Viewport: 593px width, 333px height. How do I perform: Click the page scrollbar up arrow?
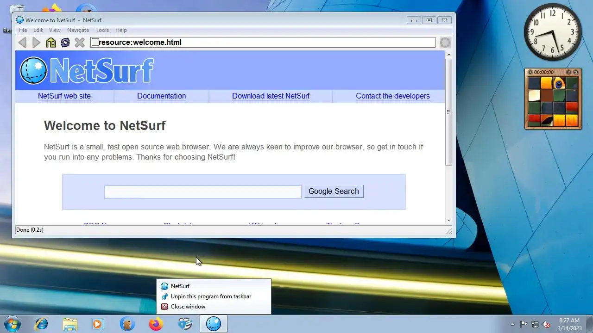[x=448, y=55]
